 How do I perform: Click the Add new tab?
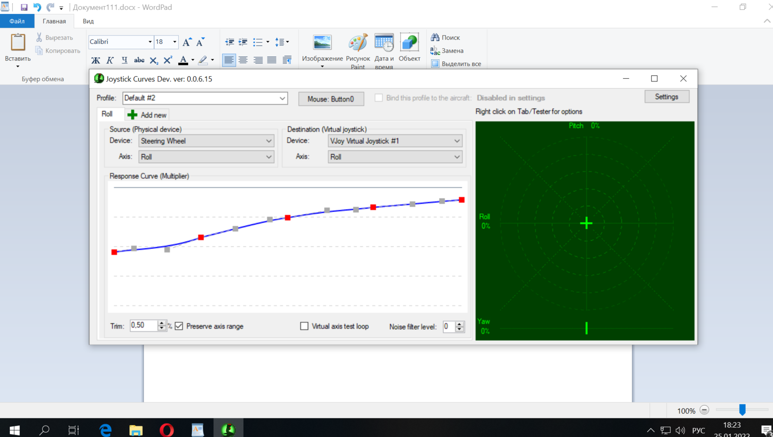coord(147,115)
